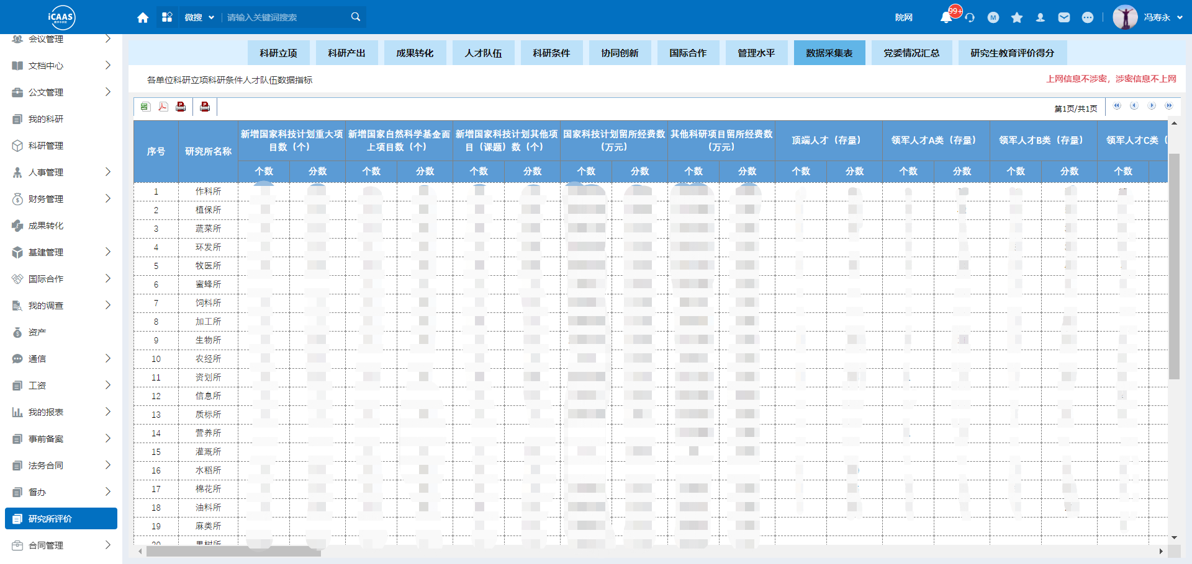Go to the first report page
The width and height of the screenshot is (1192, 564).
(1117, 106)
